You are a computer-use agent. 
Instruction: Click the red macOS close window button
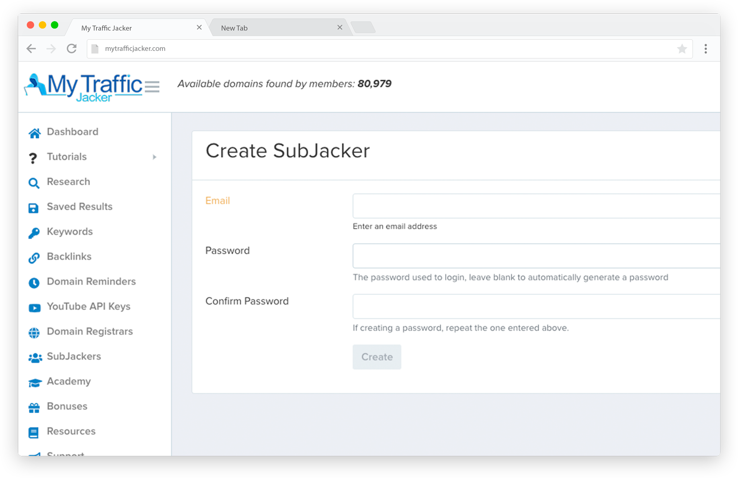(31, 25)
